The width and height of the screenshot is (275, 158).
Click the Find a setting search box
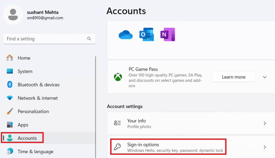pyautogui.click(x=49, y=39)
